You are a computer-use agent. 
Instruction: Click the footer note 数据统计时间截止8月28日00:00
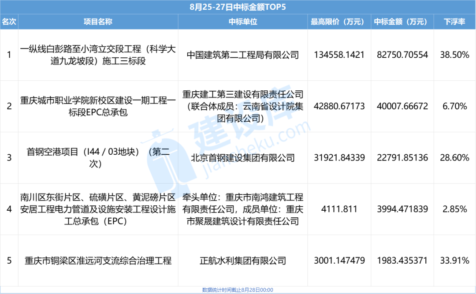(238, 290)
